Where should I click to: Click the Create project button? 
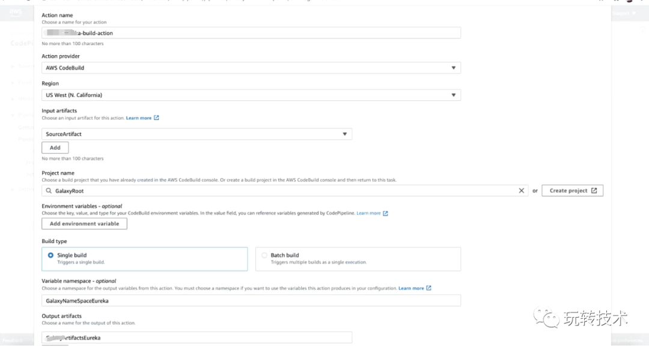point(572,191)
